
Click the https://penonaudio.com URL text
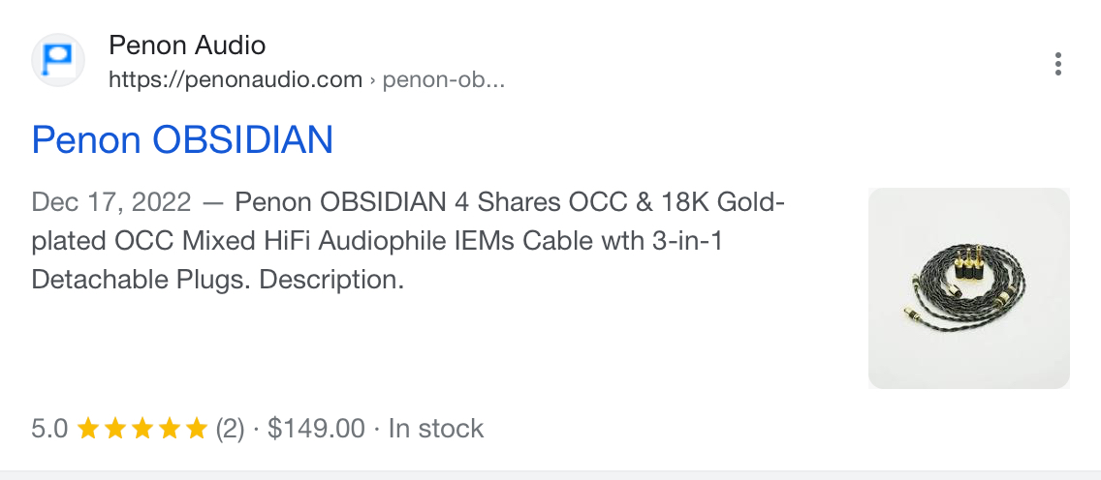tap(236, 80)
